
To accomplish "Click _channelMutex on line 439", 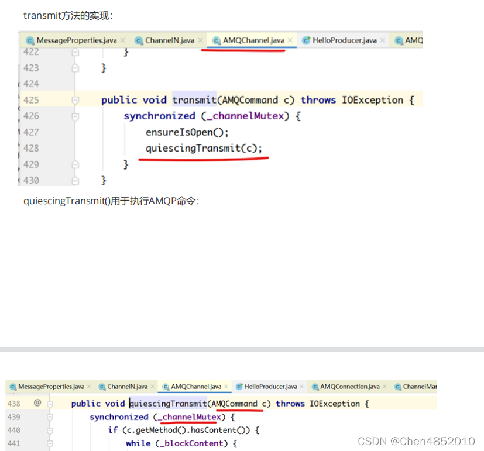I will point(190,417).
